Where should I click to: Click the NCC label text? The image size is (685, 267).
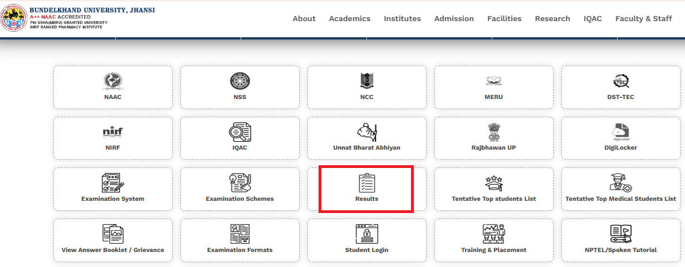coord(367,97)
